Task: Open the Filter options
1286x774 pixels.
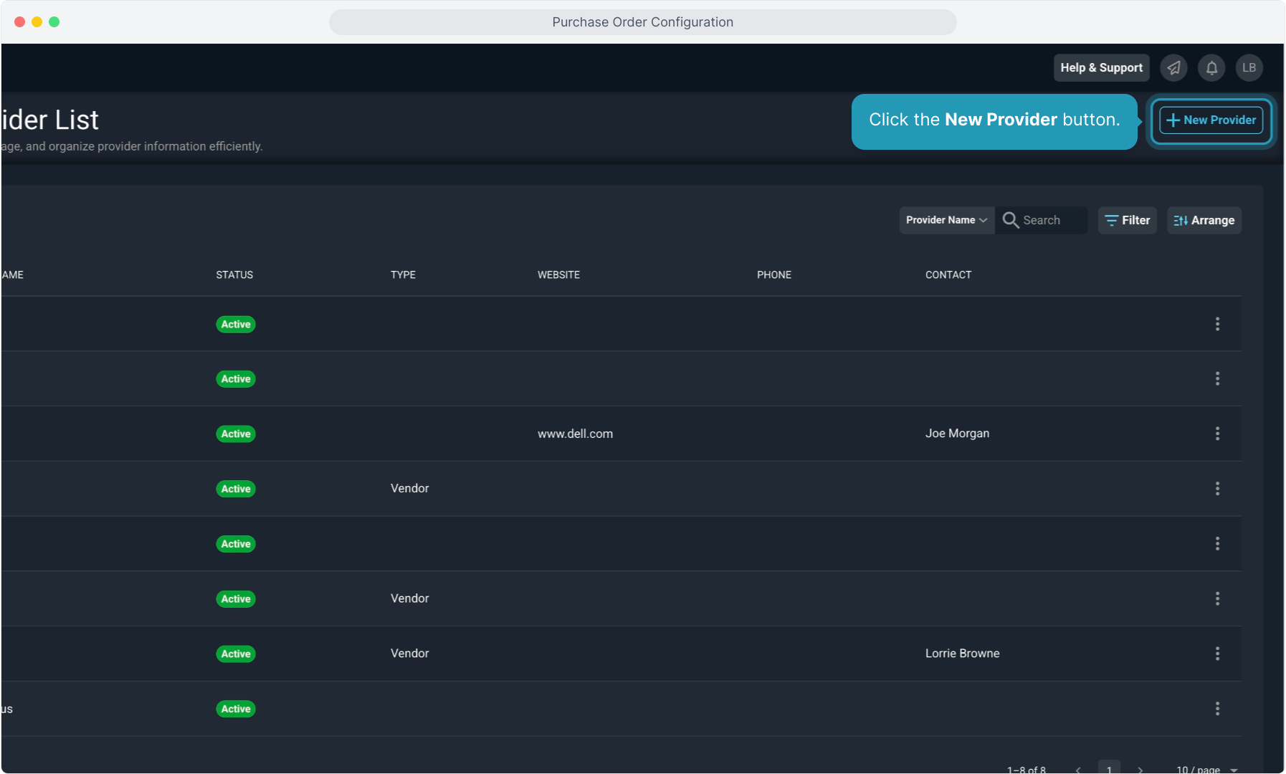Action: pyautogui.click(x=1127, y=220)
